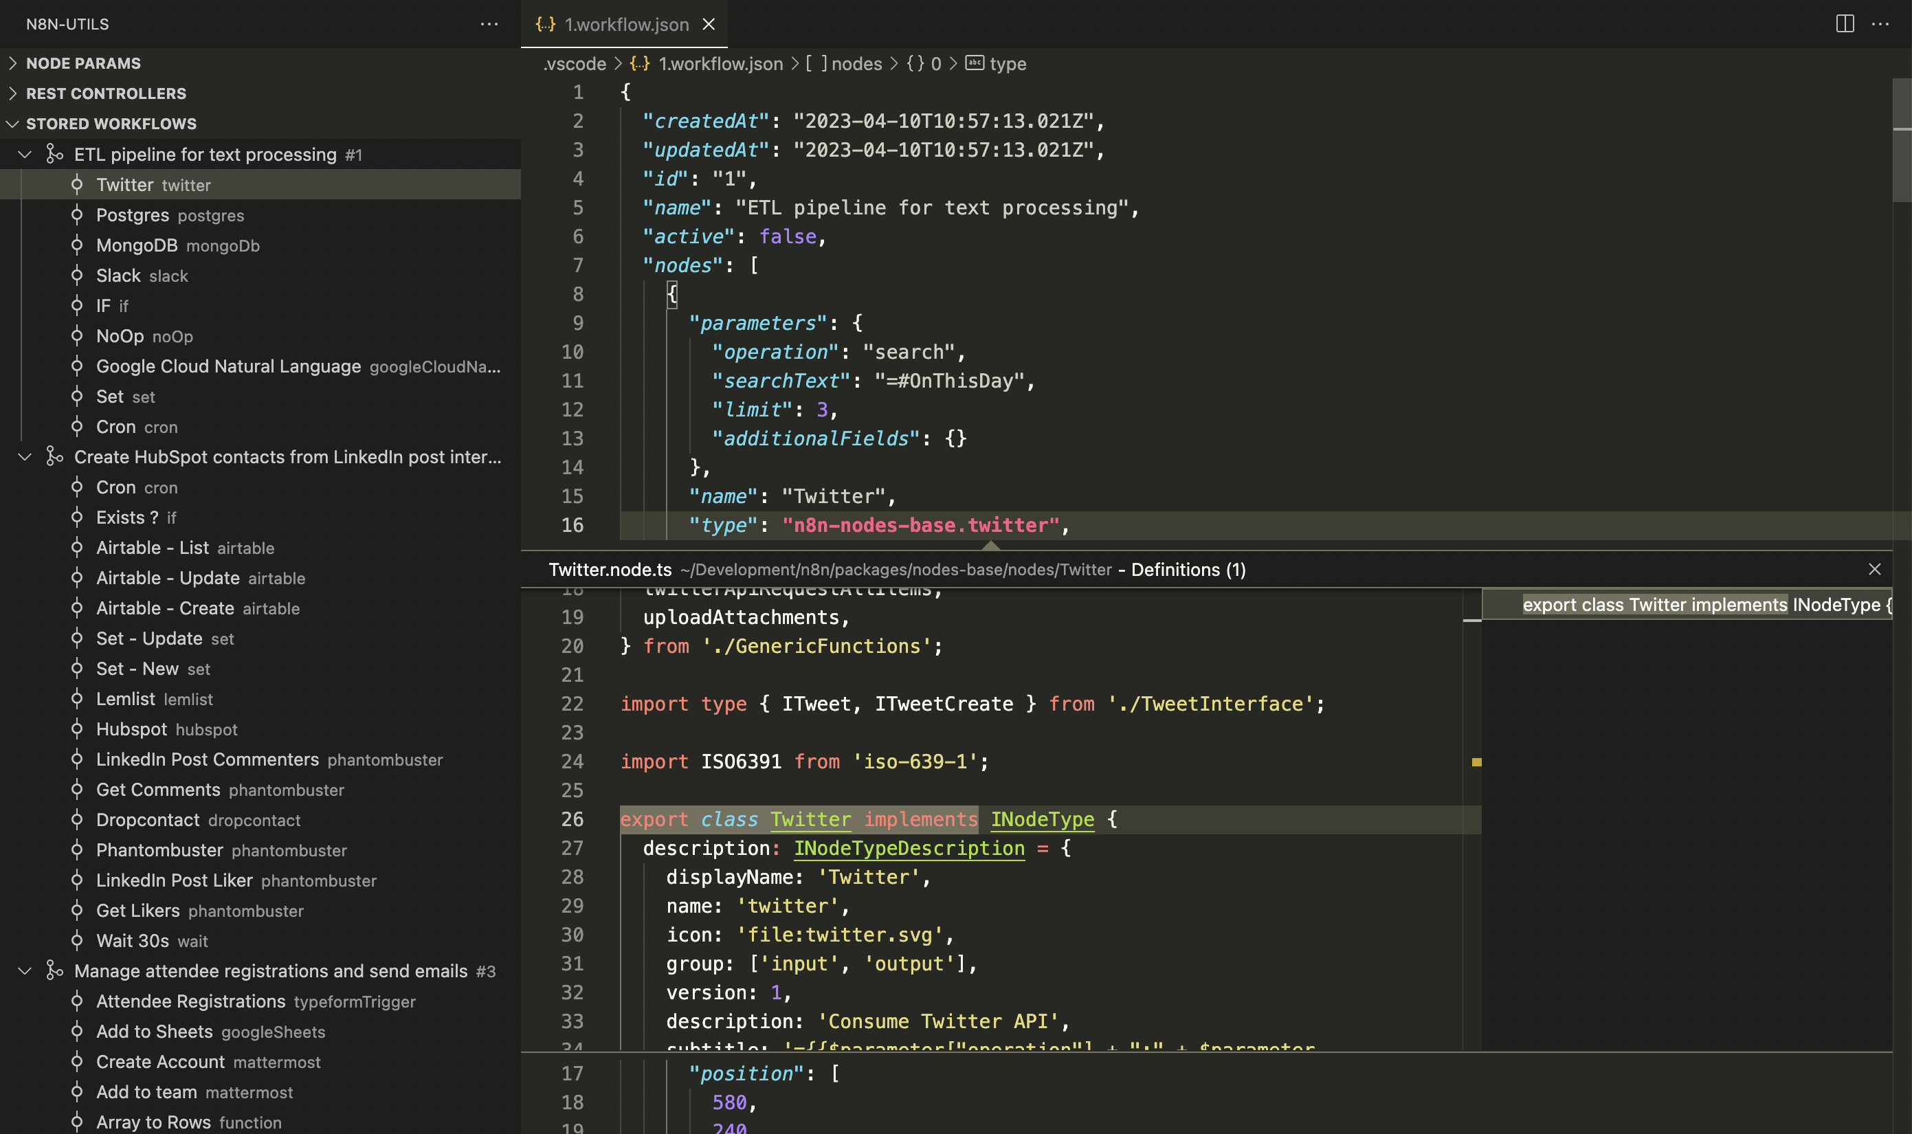The image size is (1912, 1134).
Task: Click the workflow icon beside Manage attendee registrations
Action: (x=54, y=971)
